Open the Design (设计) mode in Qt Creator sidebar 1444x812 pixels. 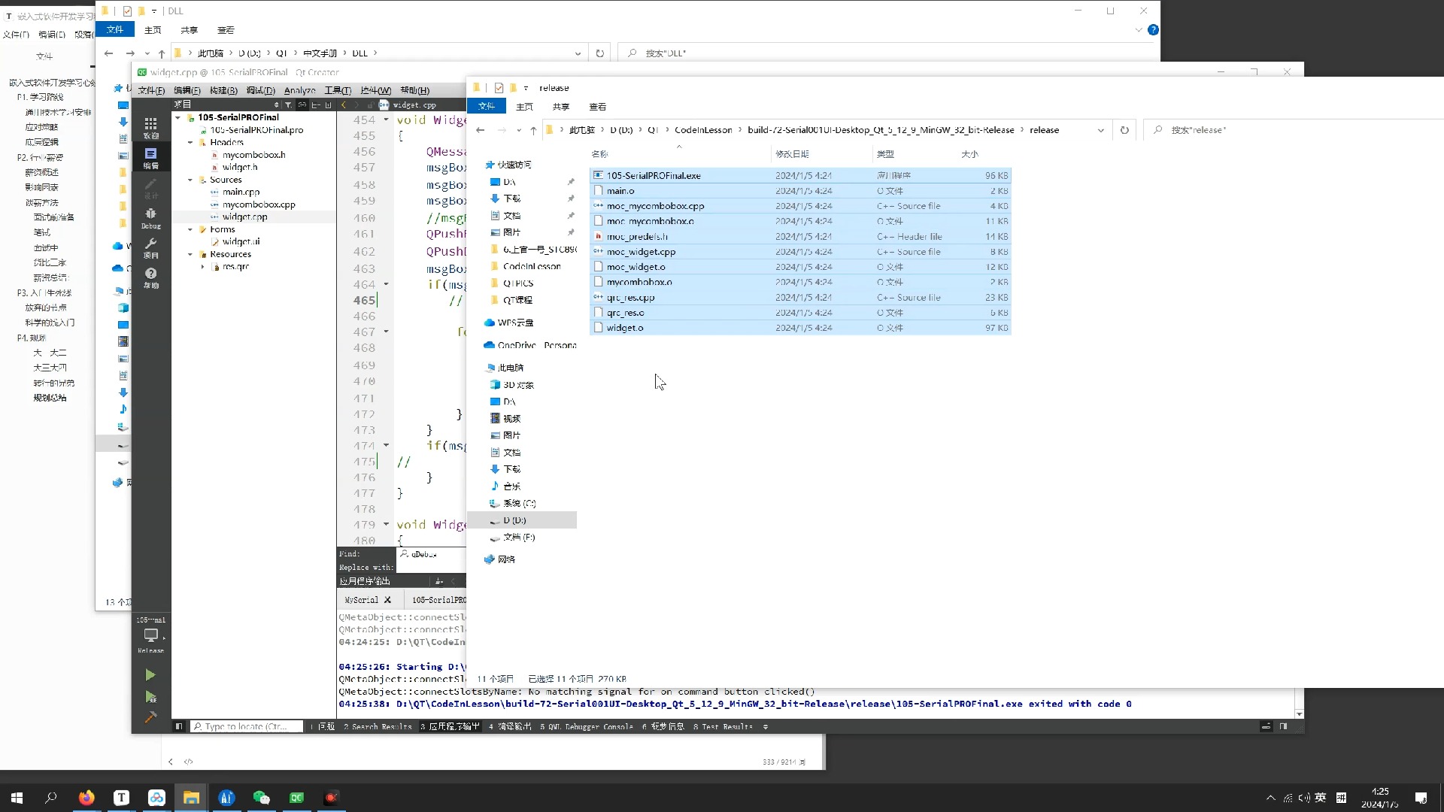(x=150, y=188)
